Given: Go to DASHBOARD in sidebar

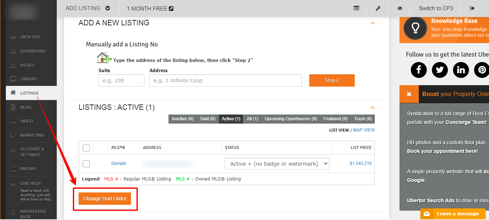Looking at the screenshot, I should click(x=33, y=51).
